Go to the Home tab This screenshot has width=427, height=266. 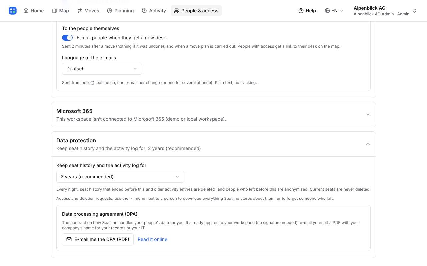click(34, 11)
